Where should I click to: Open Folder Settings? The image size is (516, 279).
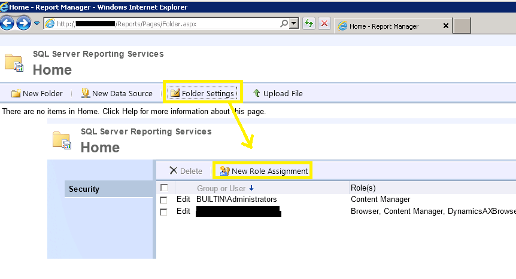pyautogui.click(x=202, y=93)
